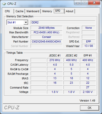Select part number CM2X2048-6400C4DHX
The width and height of the screenshot is (102, 114).
[46, 41]
